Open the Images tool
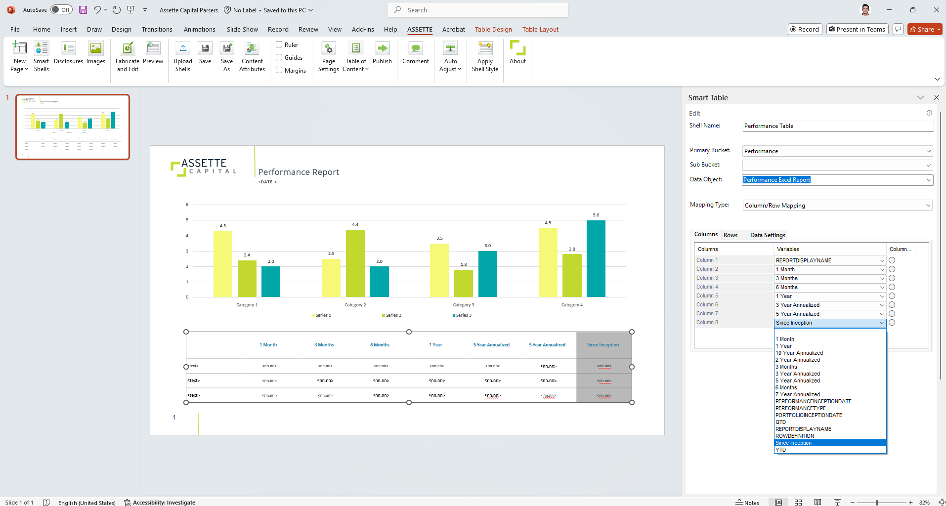 tap(95, 53)
